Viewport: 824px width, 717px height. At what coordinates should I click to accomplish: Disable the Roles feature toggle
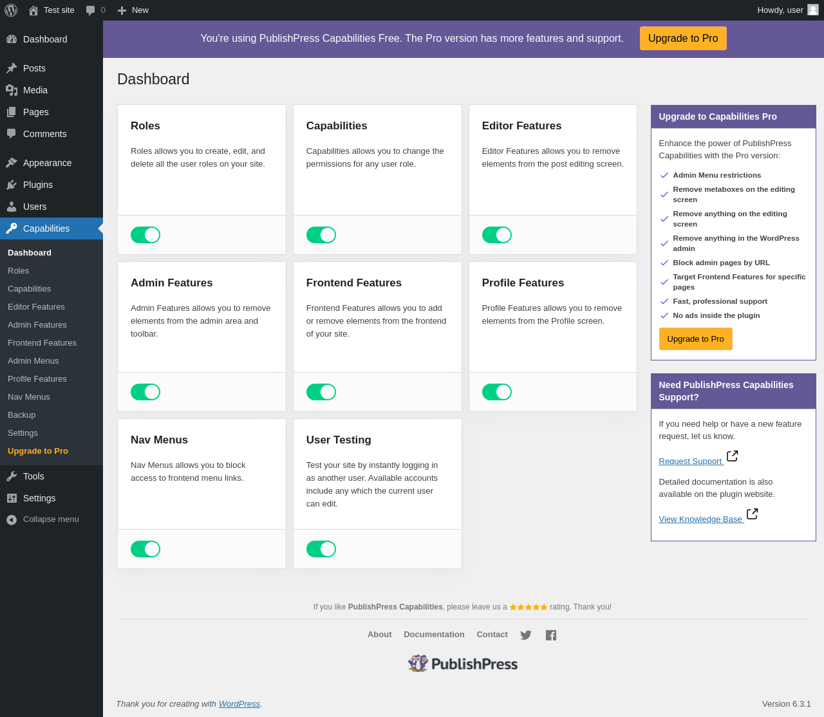(x=145, y=235)
